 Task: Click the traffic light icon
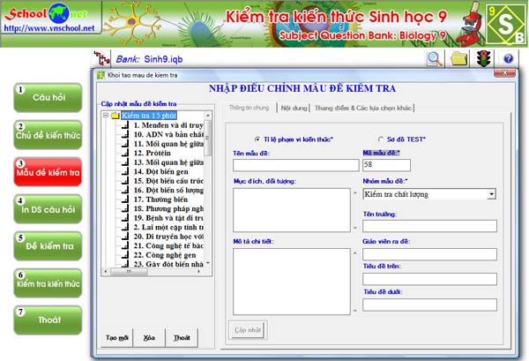point(483,59)
